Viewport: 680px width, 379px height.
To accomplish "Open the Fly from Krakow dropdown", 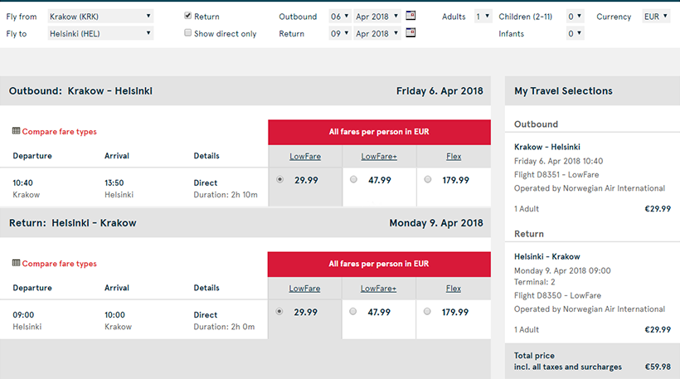I will click(x=100, y=16).
